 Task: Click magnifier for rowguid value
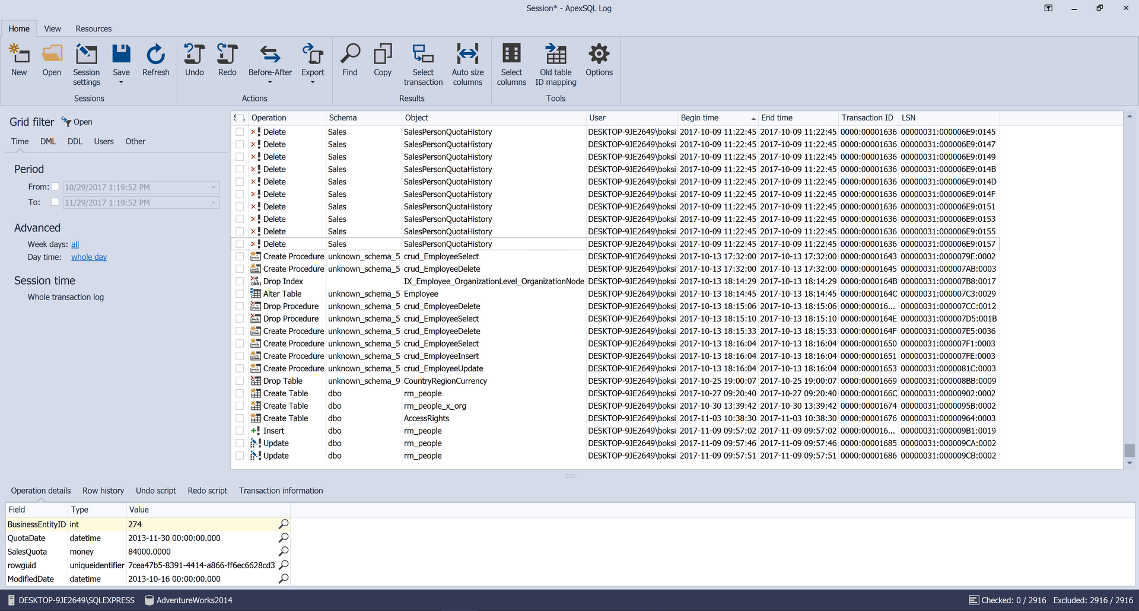click(x=284, y=565)
